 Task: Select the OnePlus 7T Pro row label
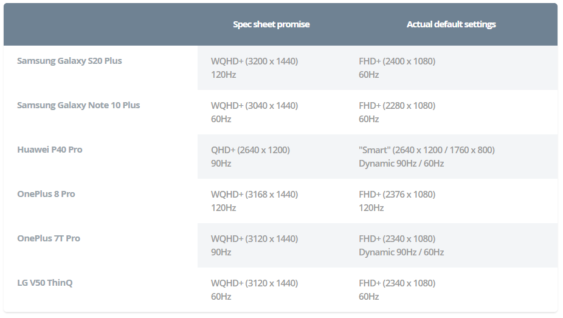(x=49, y=238)
